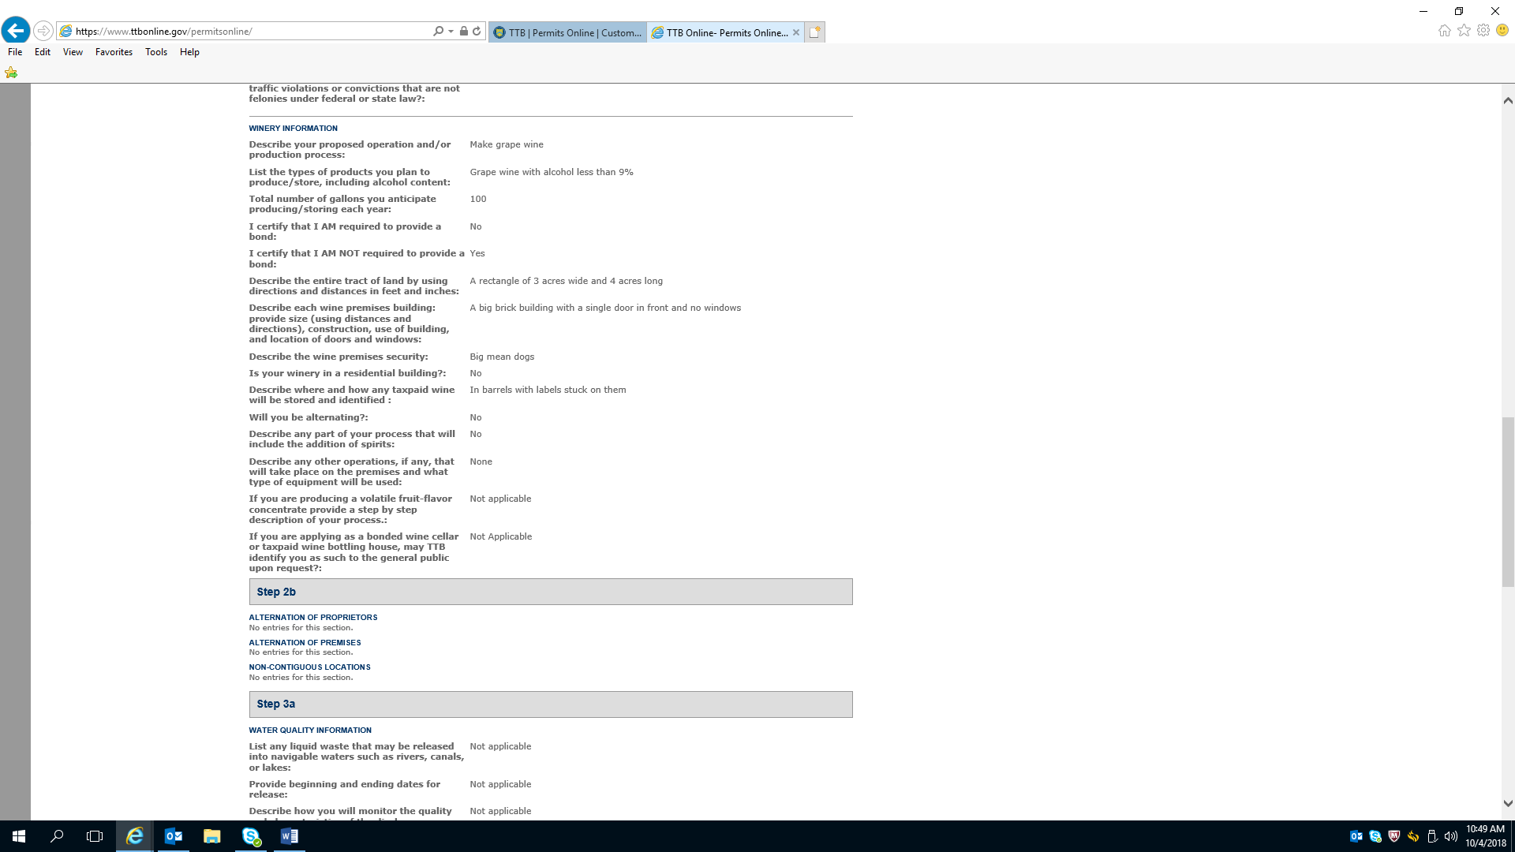
Task: Click the Add to Favorites bar star
Action: click(11, 73)
